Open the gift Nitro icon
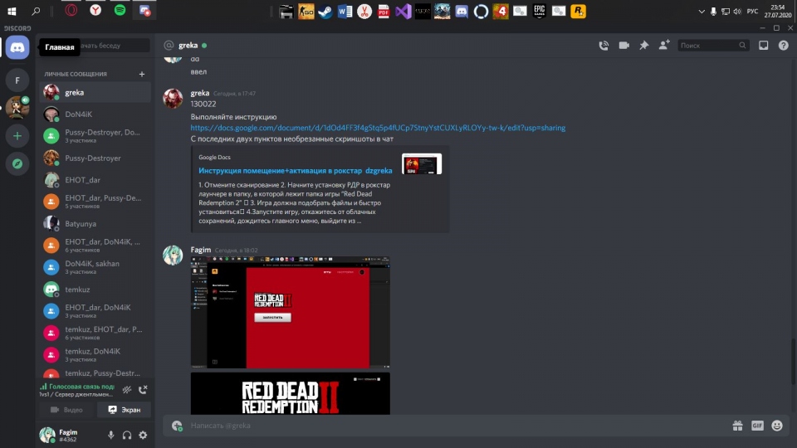The width and height of the screenshot is (797, 448). pos(737,426)
